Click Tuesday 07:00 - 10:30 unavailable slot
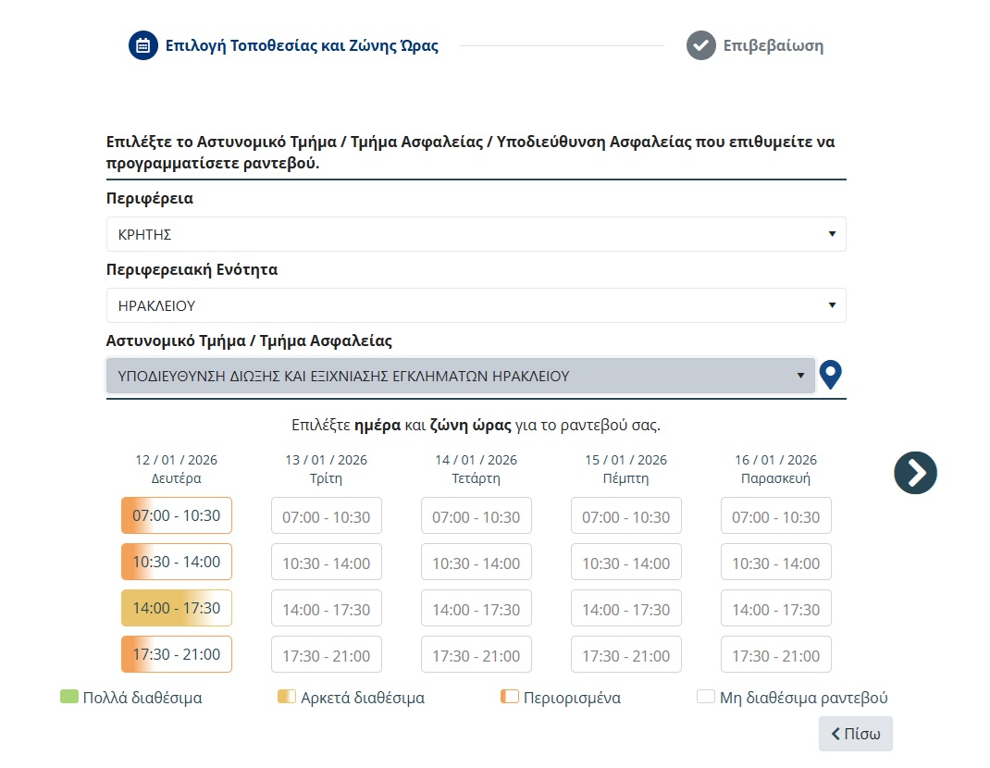 coord(327,516)
